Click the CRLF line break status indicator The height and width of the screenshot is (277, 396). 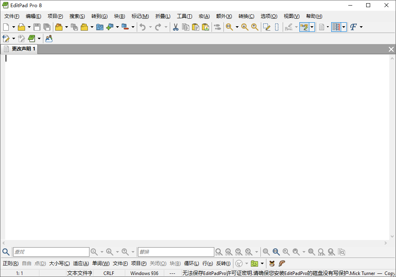click(x=109, y=273)
